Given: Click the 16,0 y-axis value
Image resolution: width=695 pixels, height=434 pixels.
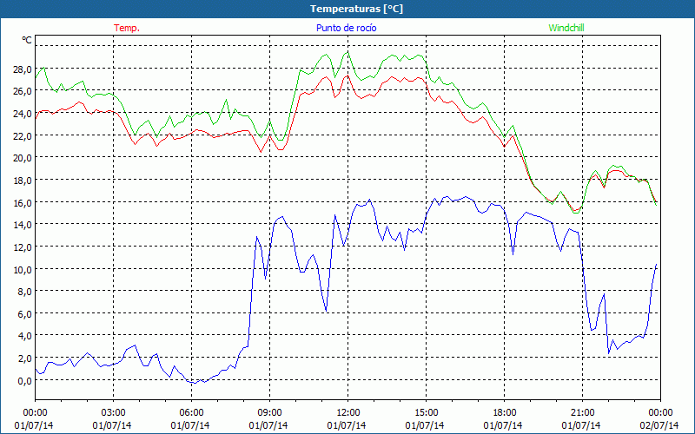Looking at the screenshot, I should coord(23,203).
